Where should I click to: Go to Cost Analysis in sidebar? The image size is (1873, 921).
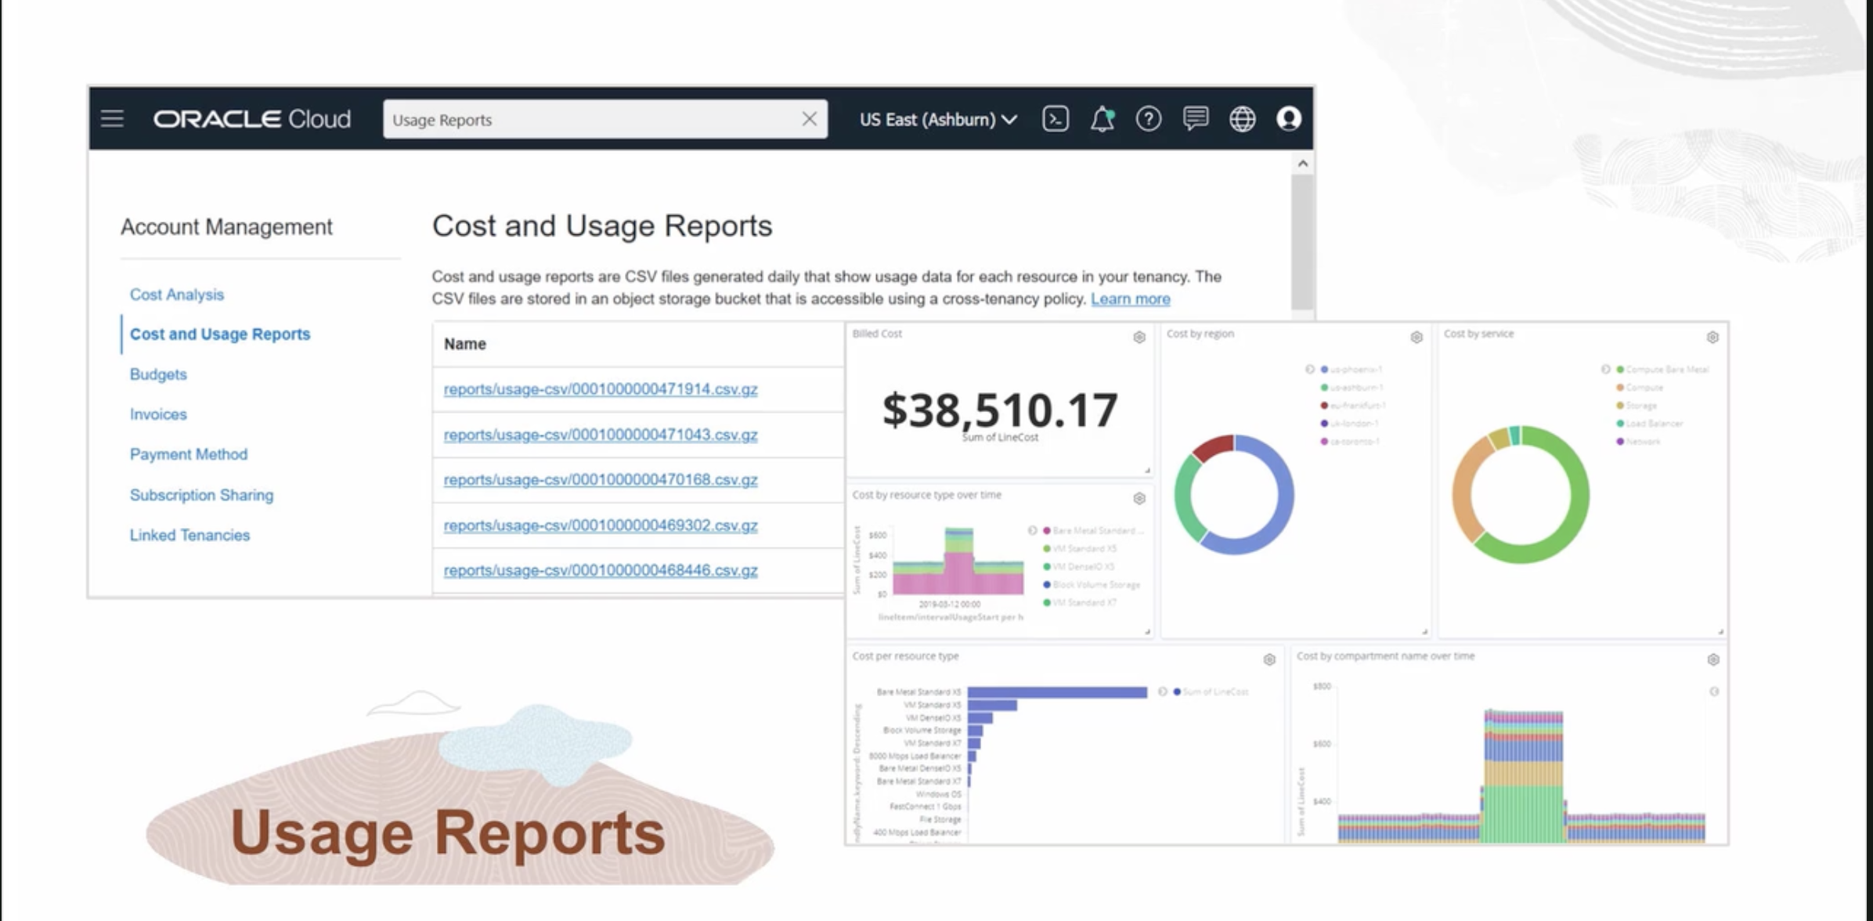click(177, 294)
